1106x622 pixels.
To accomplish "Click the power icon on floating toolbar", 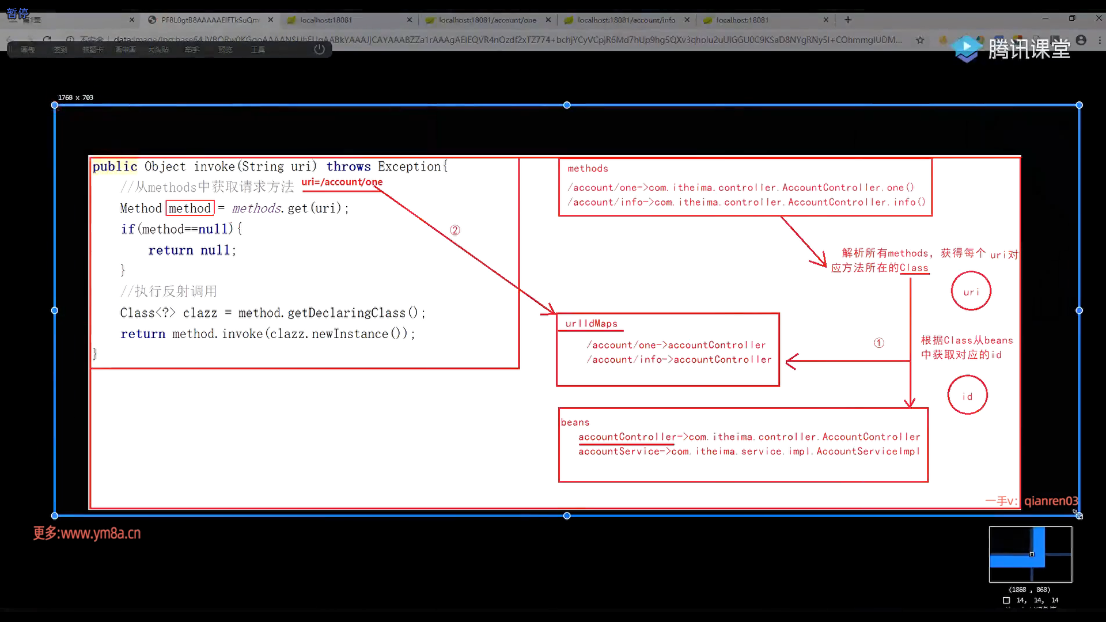I will (x=320, y=50).
